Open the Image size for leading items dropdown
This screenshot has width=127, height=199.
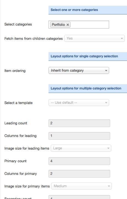pyautogui.click(x=81, y=148)
